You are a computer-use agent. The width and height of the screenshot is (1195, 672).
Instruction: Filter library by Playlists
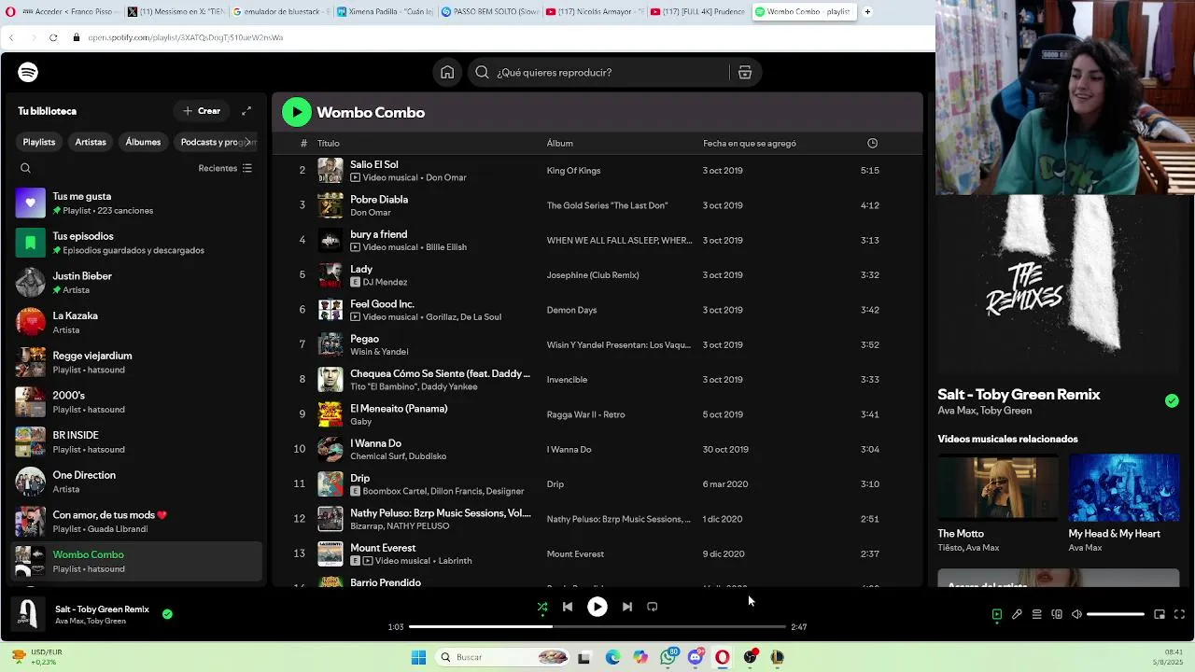[x=39, y=142]
